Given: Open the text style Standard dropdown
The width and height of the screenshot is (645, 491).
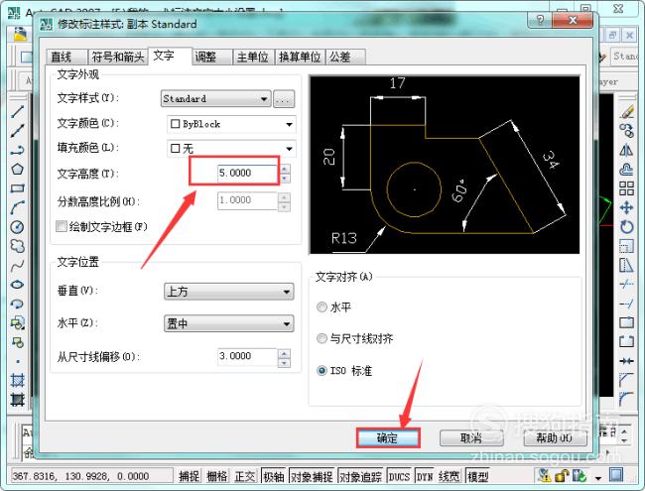Looking at the screenshot, I should (x=215, y=98).
